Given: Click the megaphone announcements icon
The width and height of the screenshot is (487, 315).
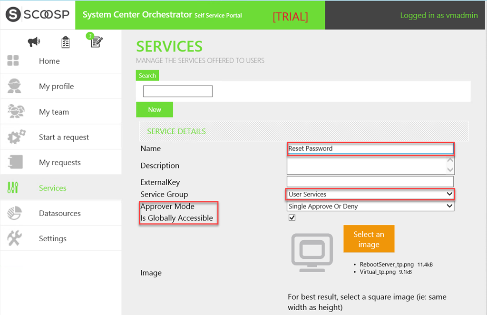Looking at the screenshot, I should click(34, 42).
